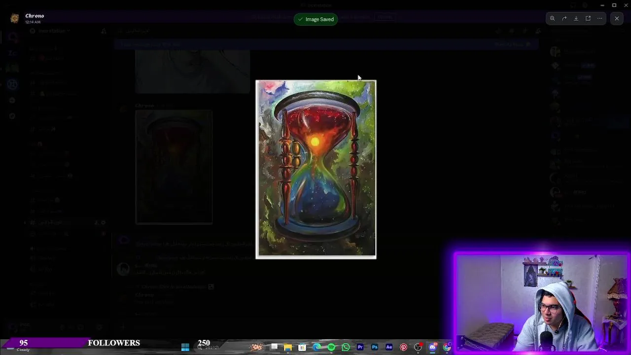Click the hourglass painting preview

click(315, 169)
